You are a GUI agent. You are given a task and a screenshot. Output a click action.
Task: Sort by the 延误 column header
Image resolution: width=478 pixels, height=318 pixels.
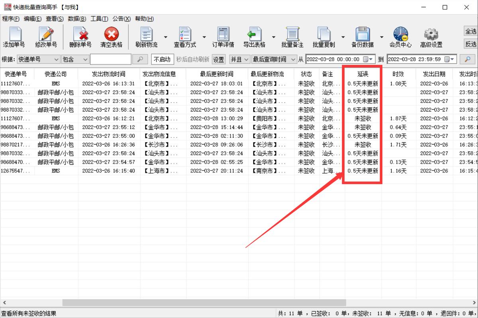tap(362, 74)
